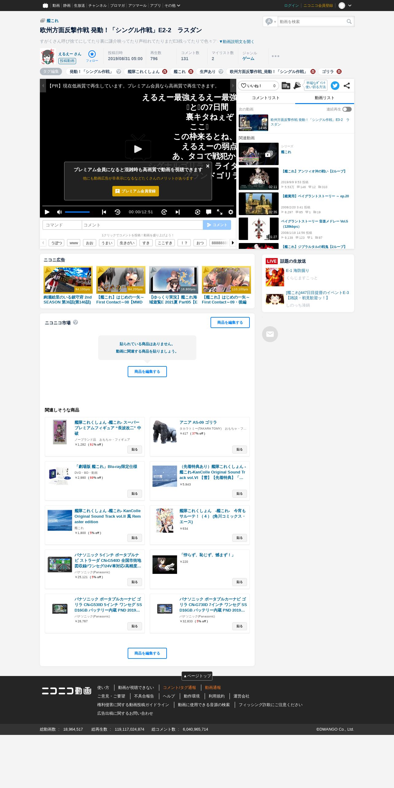Rewind 10 seconds icon

pos(118,212)
